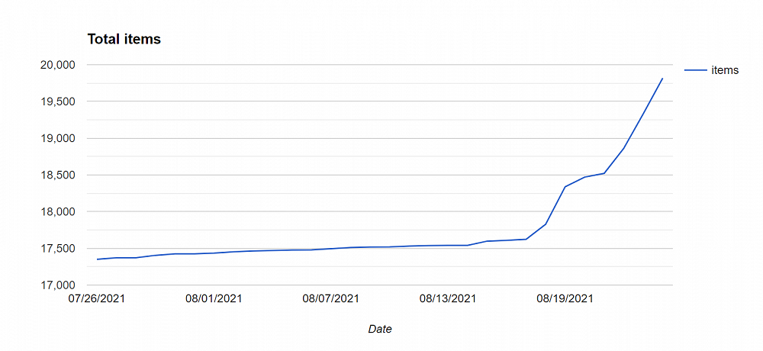Viewport: 763px width, 351px height.
Task: Click the 08/07/2021 date label
Action: (331, 298)
